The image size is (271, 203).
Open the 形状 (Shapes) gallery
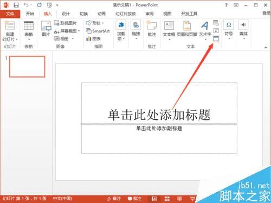coord(95,23)
